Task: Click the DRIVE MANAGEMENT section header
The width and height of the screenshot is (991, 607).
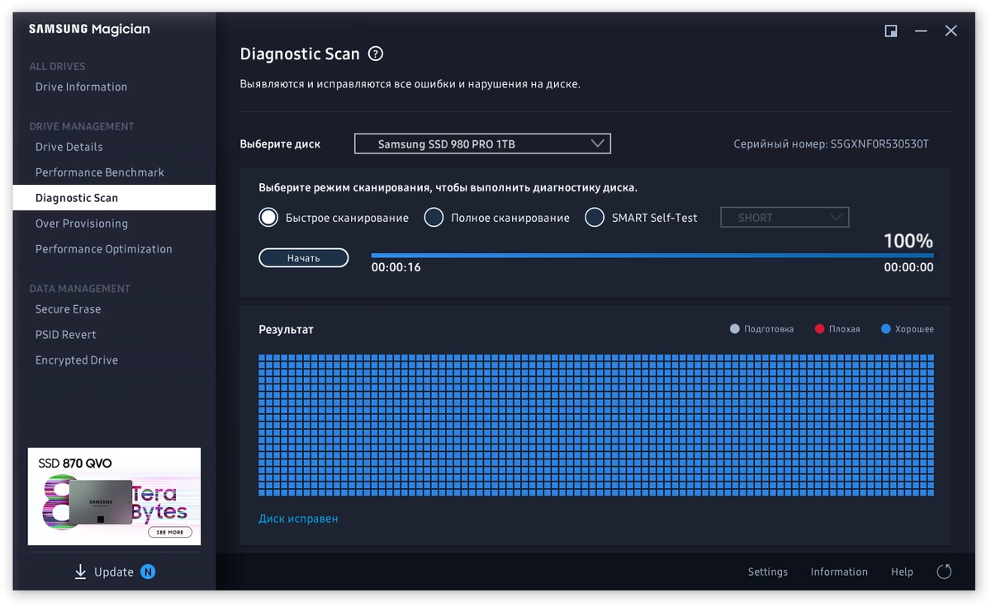Action: coord(81,126)
